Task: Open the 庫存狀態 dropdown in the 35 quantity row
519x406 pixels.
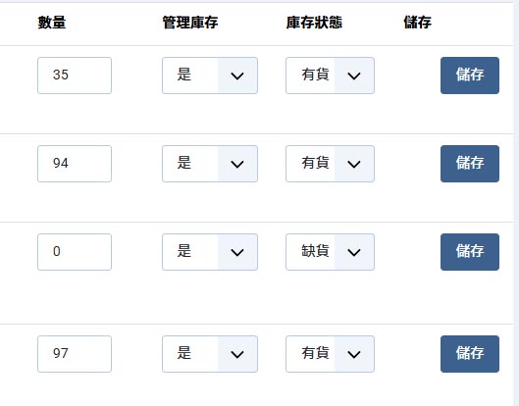Action: 330,76
